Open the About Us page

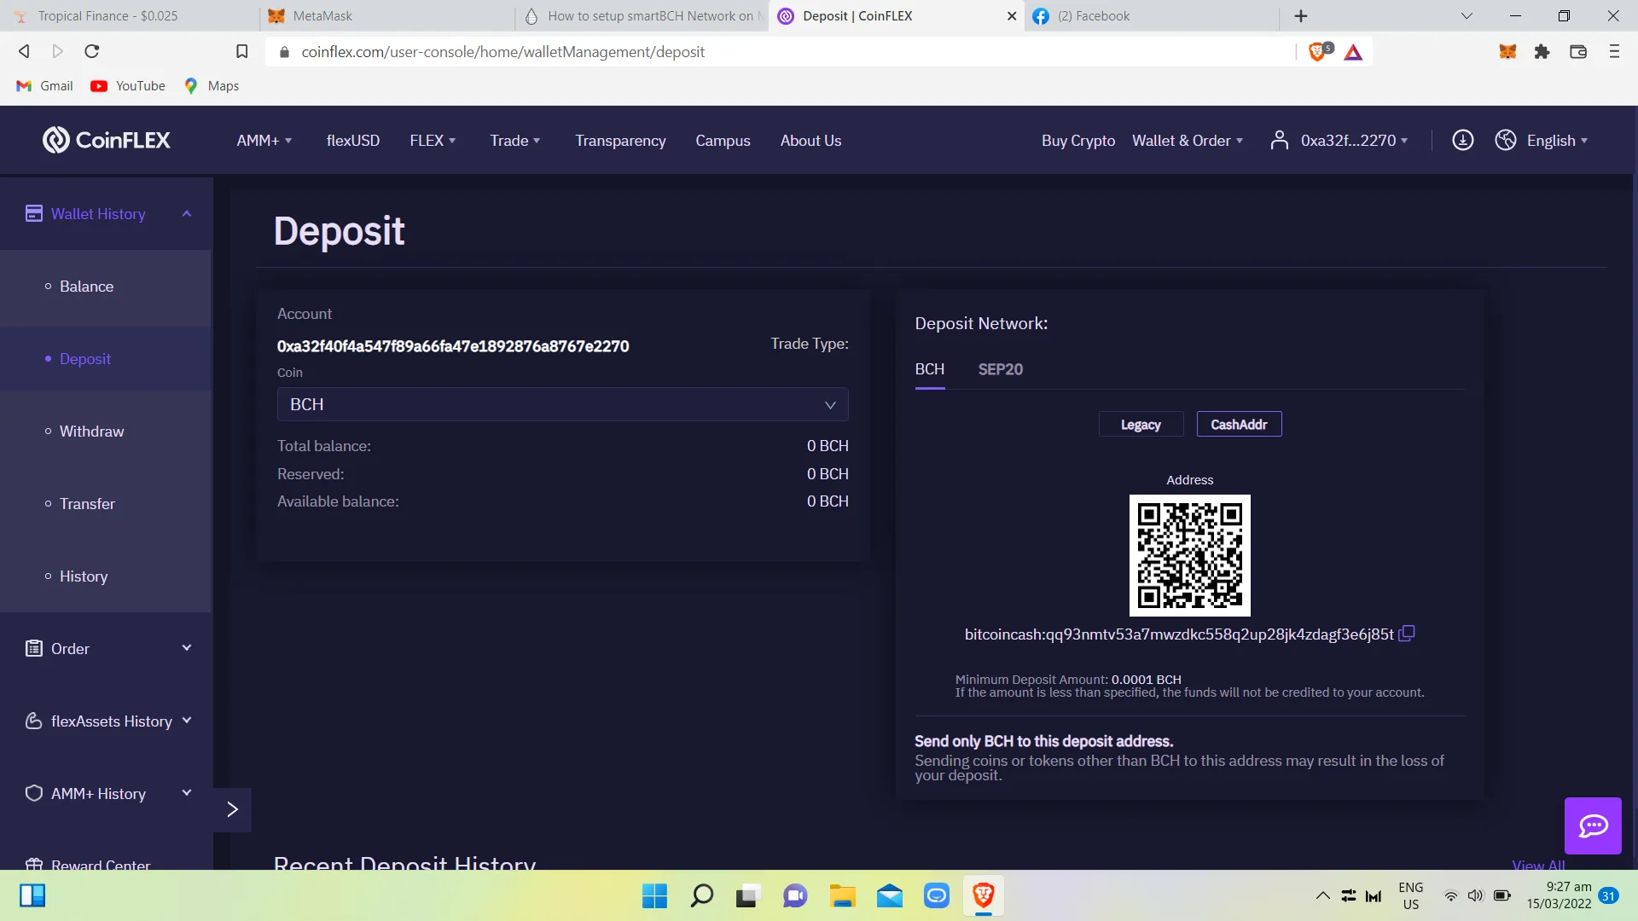tap(810, 141)
